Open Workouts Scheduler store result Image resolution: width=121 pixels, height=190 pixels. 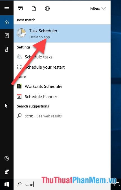click(62, 86)
